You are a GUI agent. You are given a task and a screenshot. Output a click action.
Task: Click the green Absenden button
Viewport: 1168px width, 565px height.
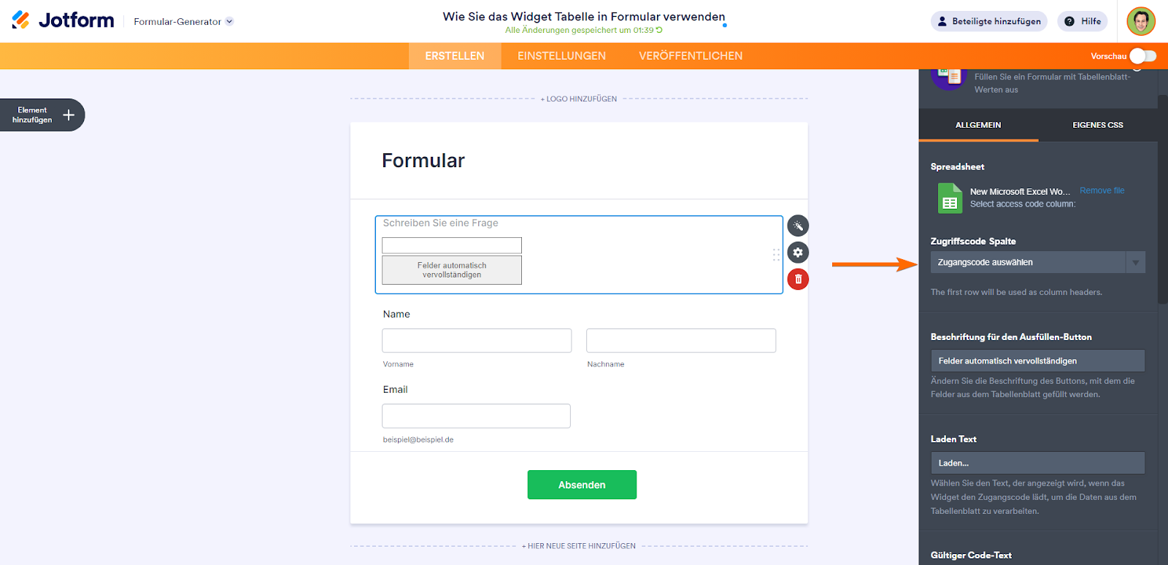pyautogui.click(x=582, y=485)
